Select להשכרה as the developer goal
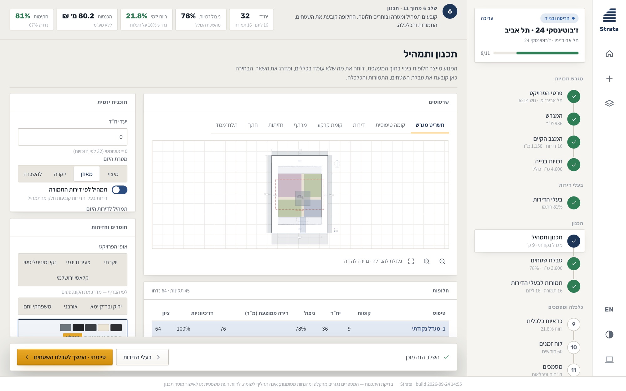 click(x=33, y=174)
